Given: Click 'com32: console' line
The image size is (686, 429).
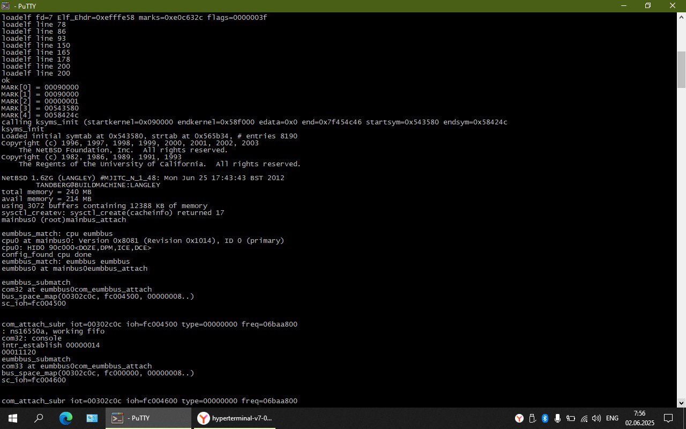Looking at the screenshot, I should [32, 338].
